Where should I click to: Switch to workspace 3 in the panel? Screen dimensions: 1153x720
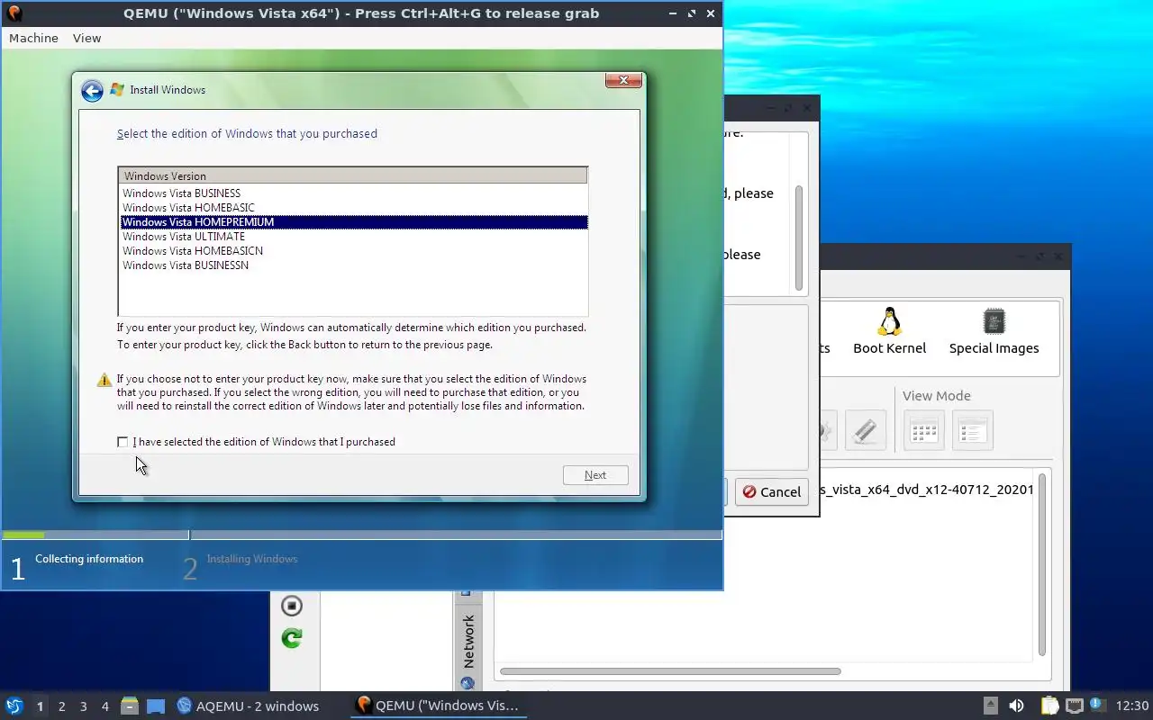coord(83,706)
